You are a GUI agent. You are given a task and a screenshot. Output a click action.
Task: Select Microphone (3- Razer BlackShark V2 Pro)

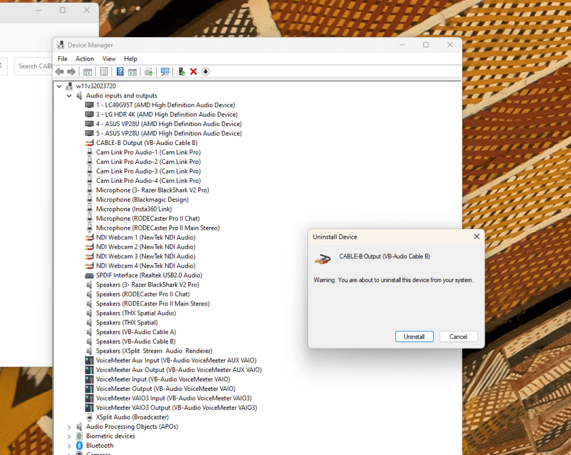click(152, 190)
